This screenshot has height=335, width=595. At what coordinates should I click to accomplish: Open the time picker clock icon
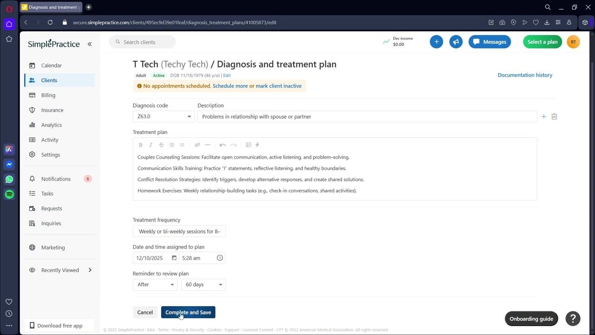(220, 258)
